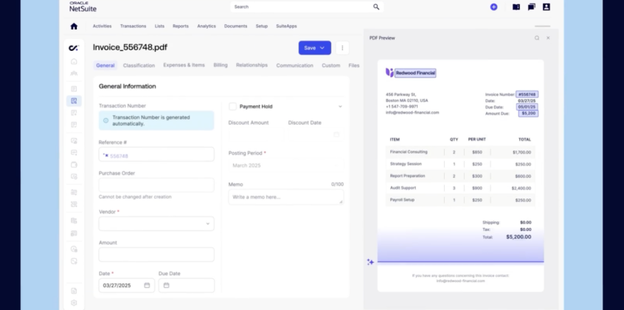Screen dimensions: 624x310
Task: Click the Home icon in navigation bar
Action: tap(74, 26)
